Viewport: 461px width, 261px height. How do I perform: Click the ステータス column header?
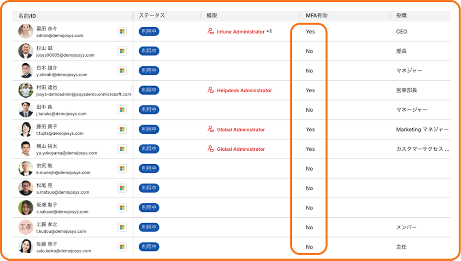click(x=152, y=16)
